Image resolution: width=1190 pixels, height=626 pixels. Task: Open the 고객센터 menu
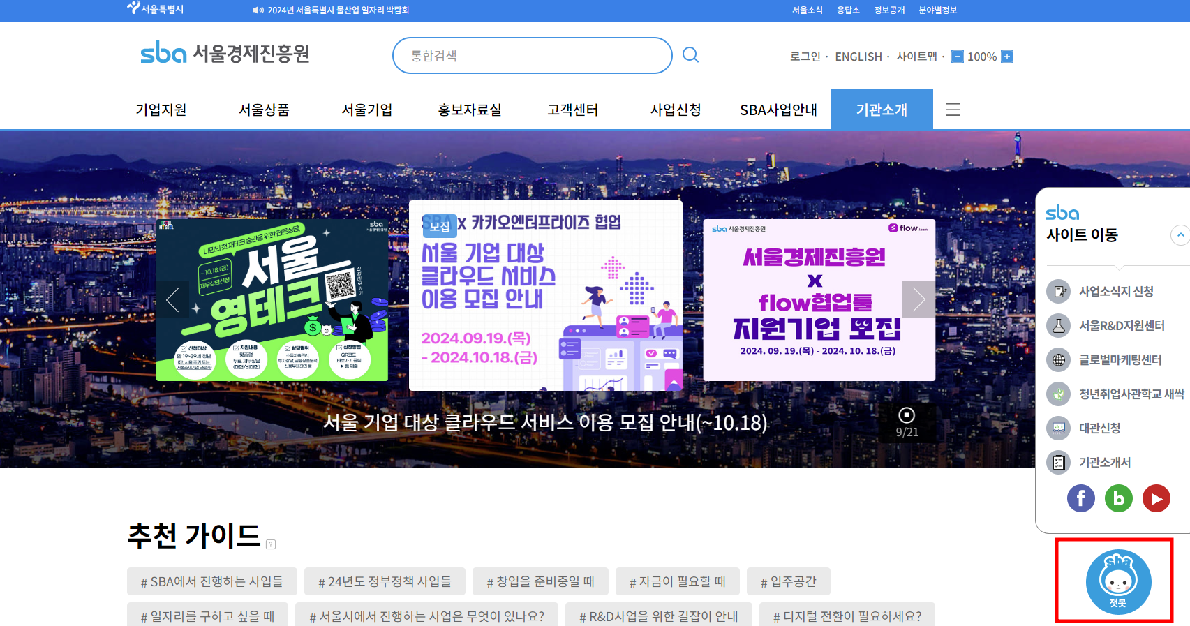point(573,110)
